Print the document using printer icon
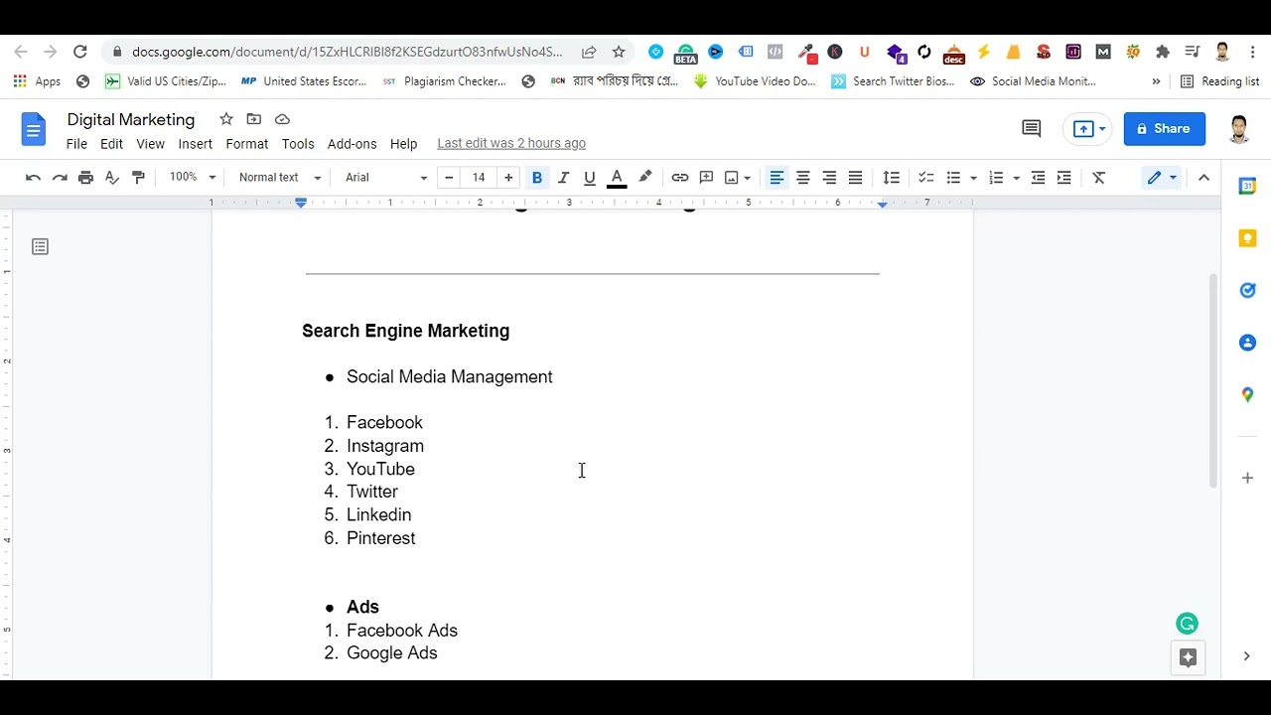The width and height of the screenshot is (1271, 715). click(x=85, y=178)
